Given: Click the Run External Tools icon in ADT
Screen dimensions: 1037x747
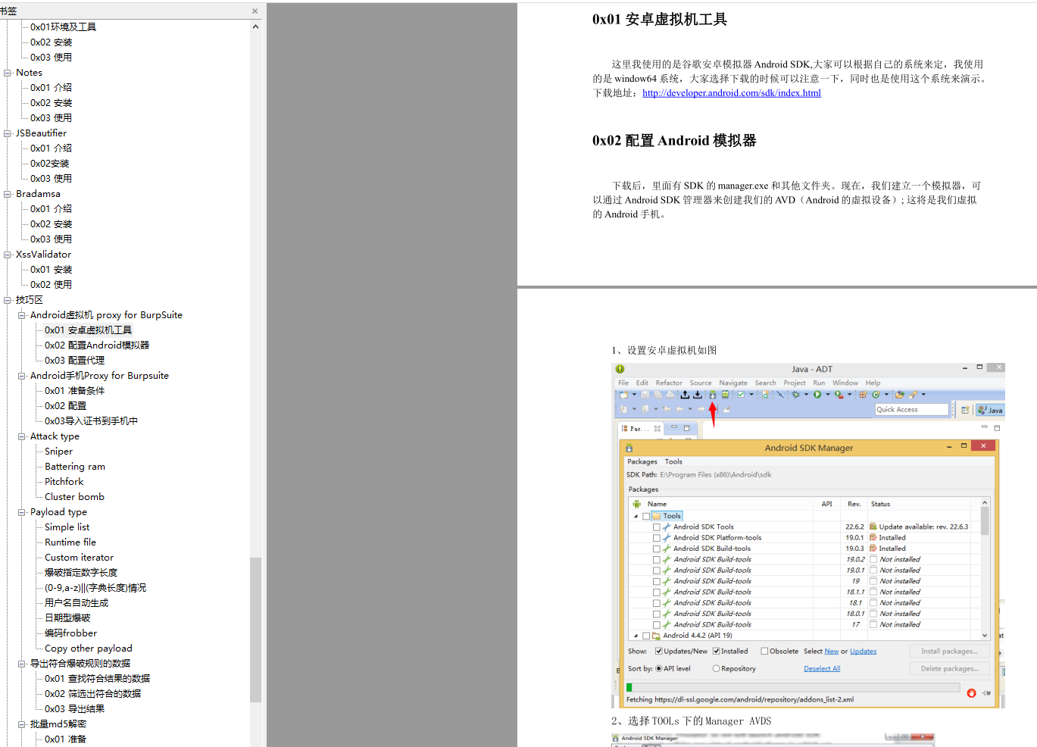Looking at the screenshot, I should coord(839,394).
